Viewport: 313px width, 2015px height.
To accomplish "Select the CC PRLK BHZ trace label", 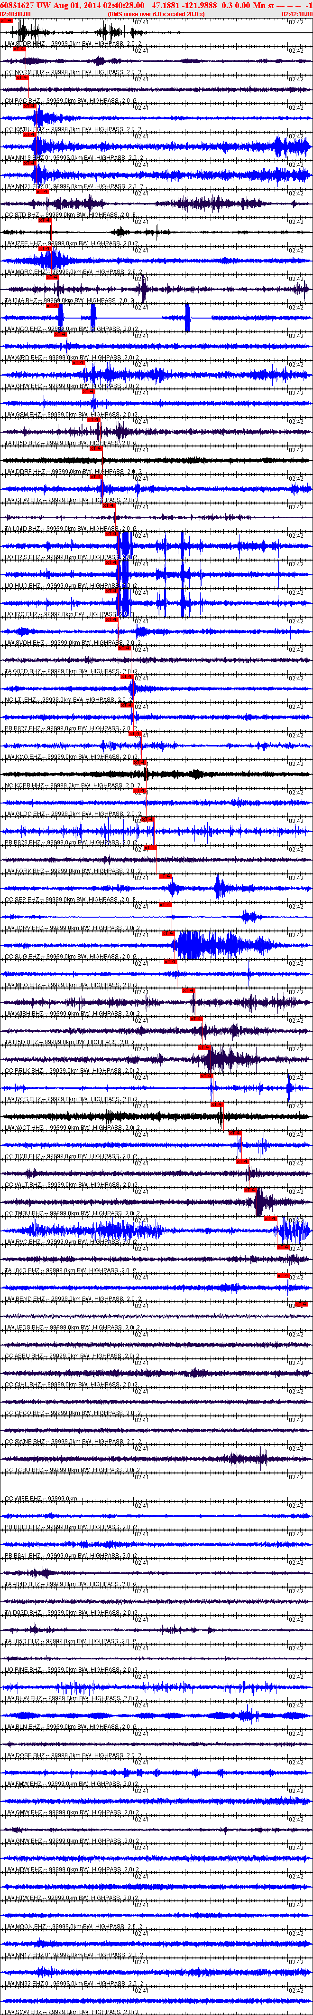I will click(x=72, y=1072).
